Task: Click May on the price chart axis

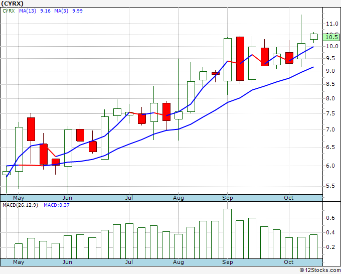Action: (x=19, y=198)
